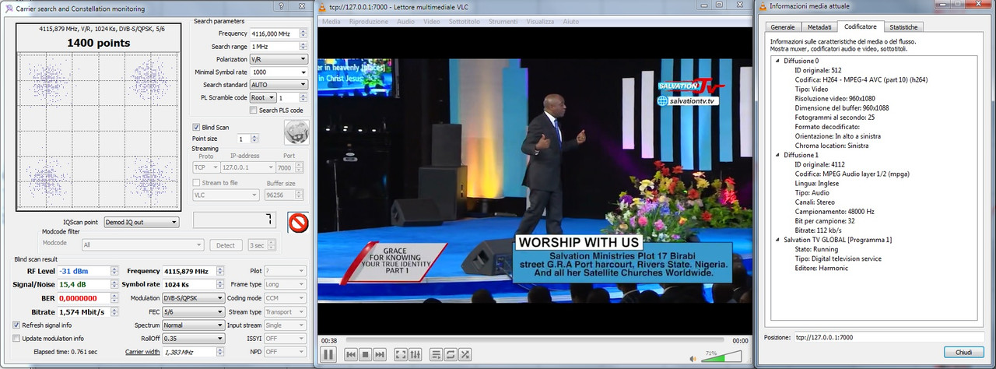Click the search Frequency field 4116,000 MHz

(278, 33)
